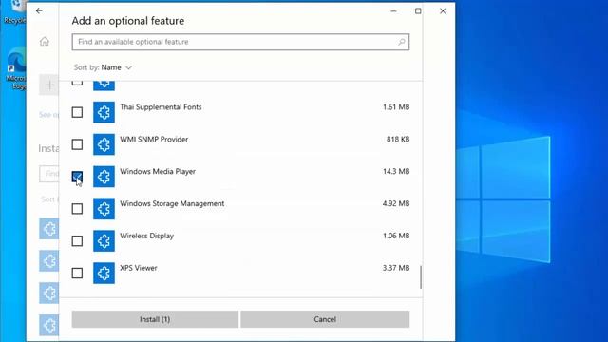608x342 pixels.
Task: Check Wireless Display checkbox
Action: click(77, 241)
